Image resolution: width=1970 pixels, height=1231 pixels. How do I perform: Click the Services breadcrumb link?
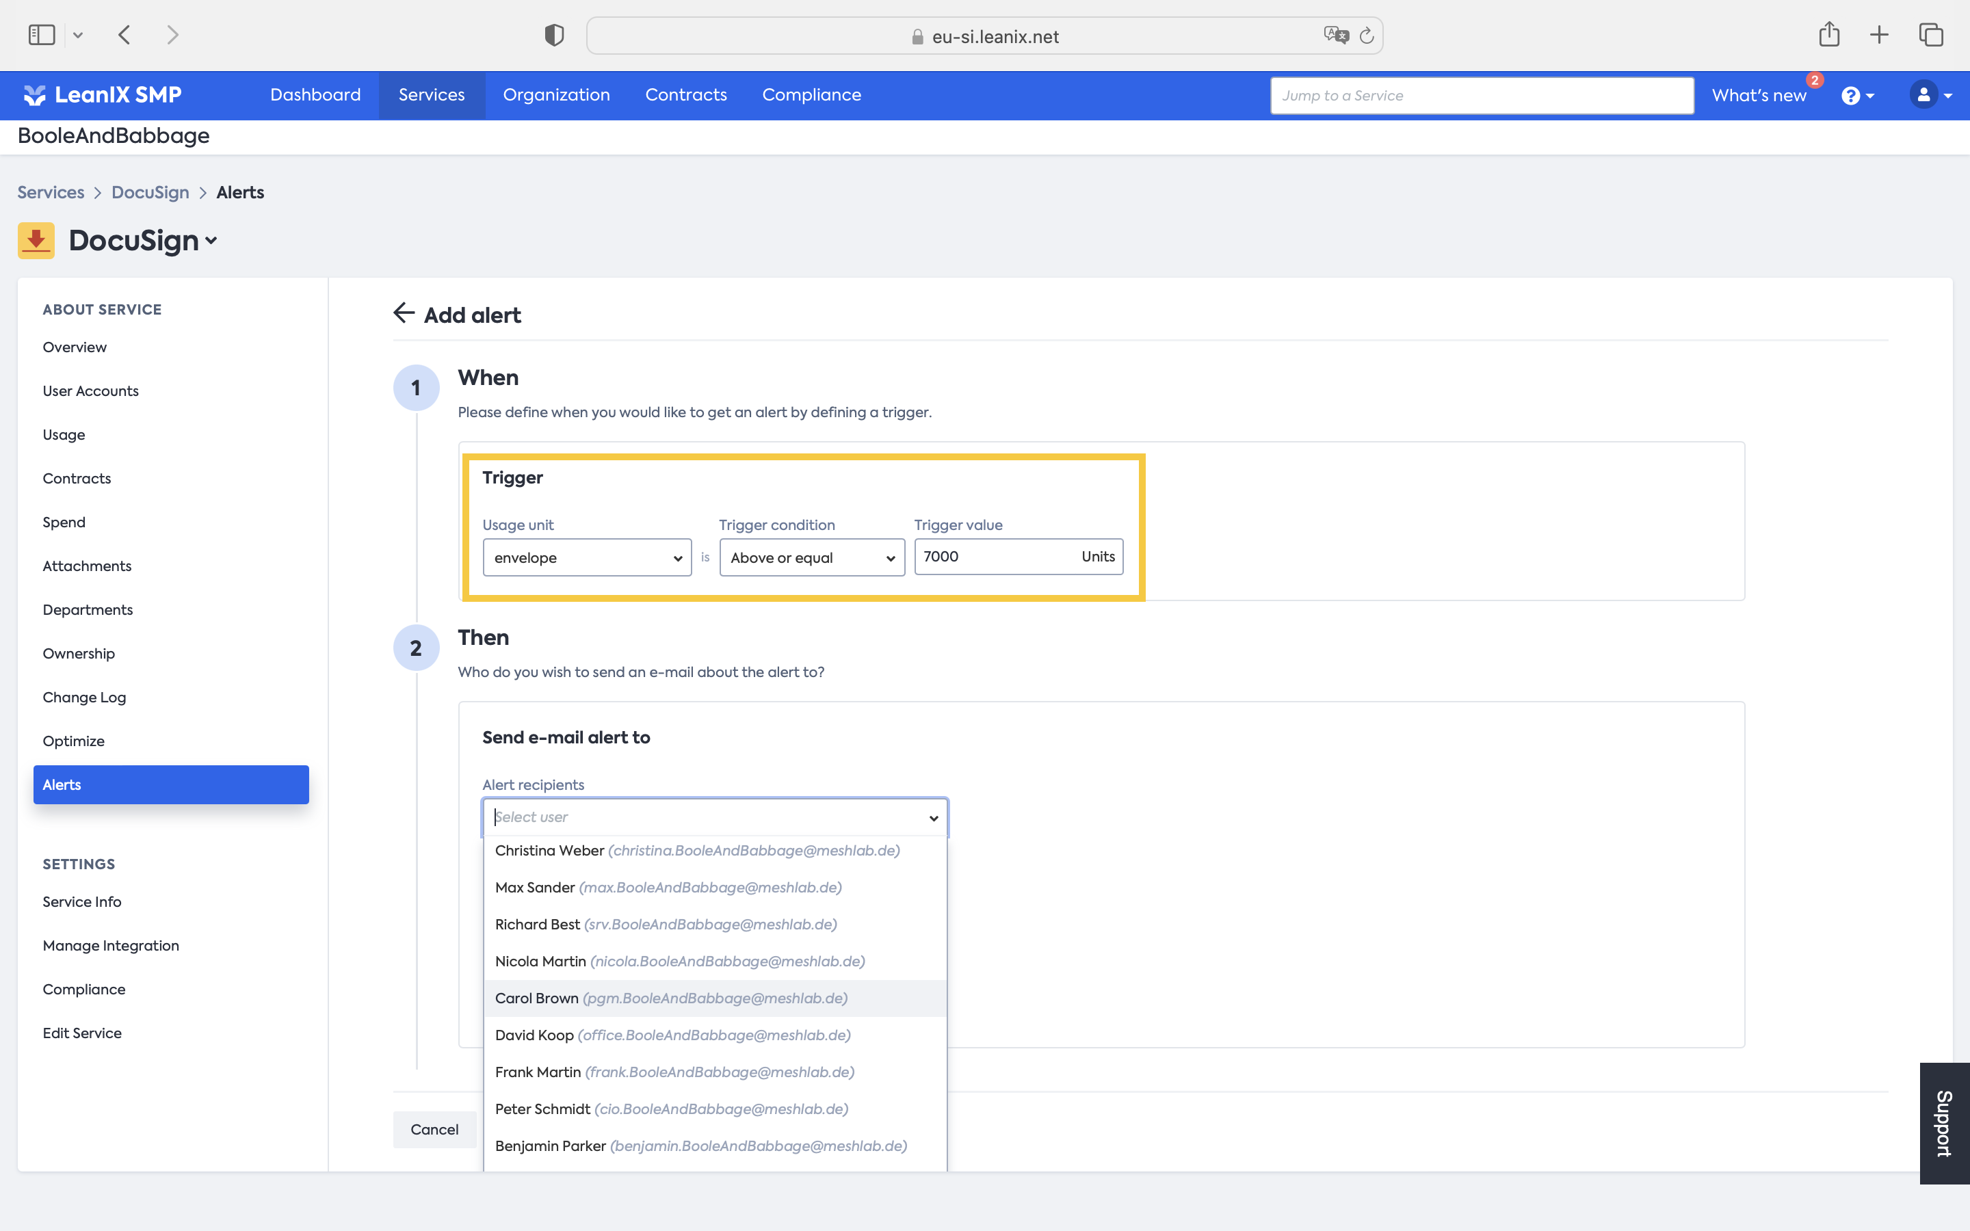(51, 192)
